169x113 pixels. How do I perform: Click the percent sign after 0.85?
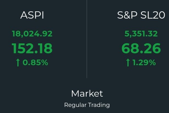45,63
